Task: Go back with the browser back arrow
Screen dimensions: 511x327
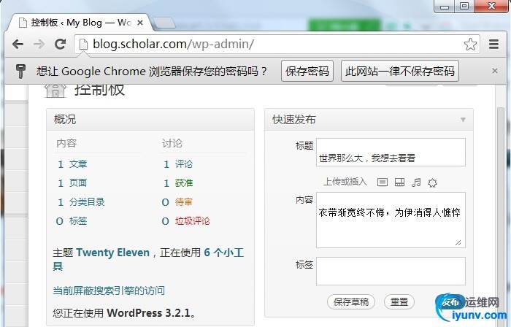Action: [x=18, y=44]
